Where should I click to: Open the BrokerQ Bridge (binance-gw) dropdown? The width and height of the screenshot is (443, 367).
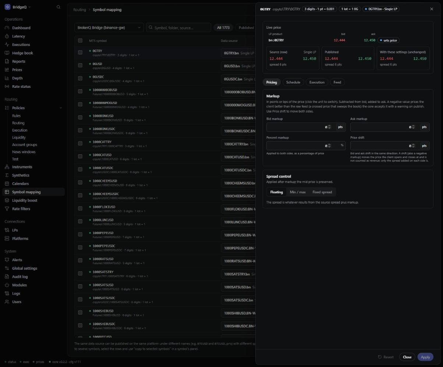tap(109, 28)
